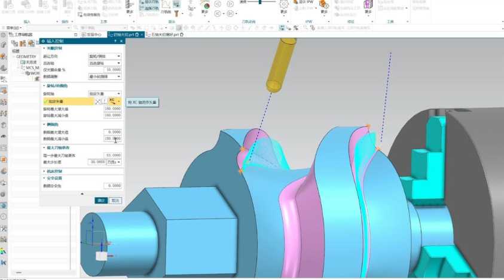
Task: Click the 显示 IPW icon
Action: pos(303,2)
